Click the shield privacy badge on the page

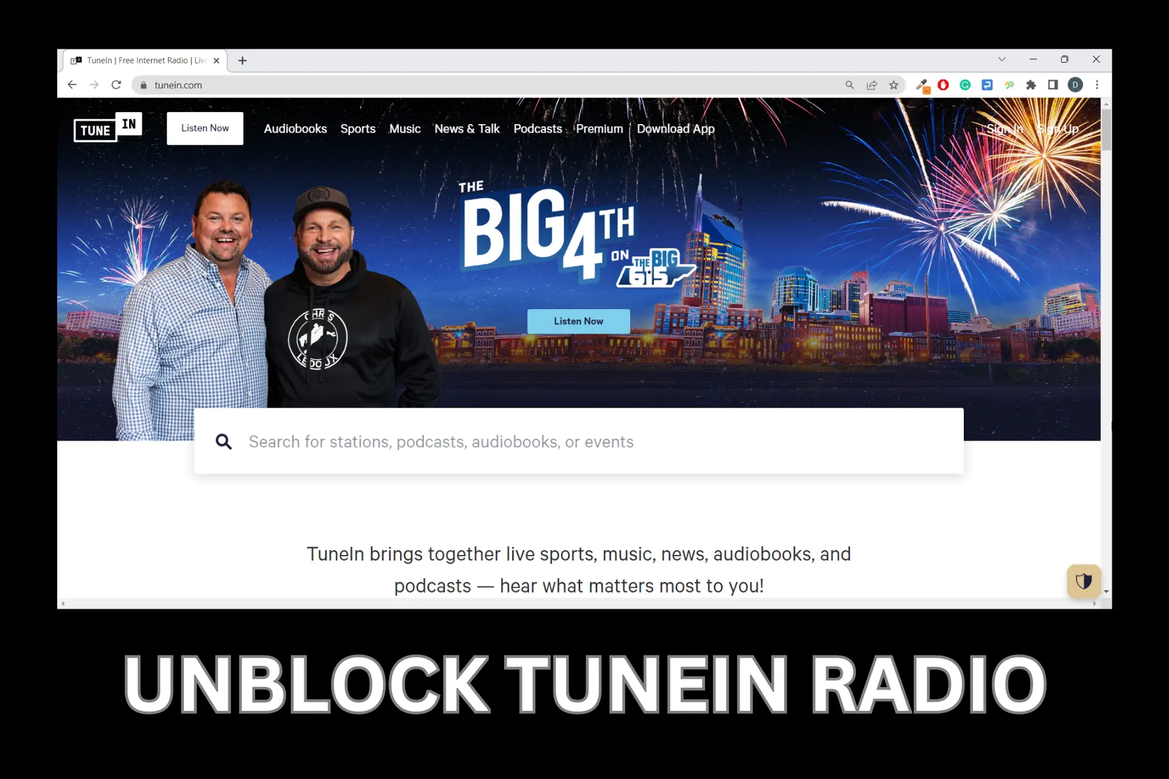click(1083, 581)
